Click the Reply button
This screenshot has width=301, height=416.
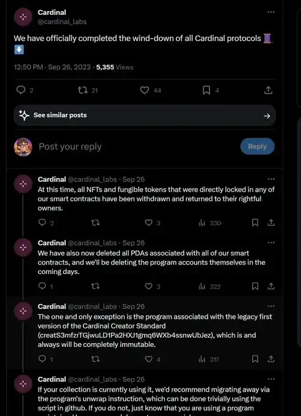point(257,146)
